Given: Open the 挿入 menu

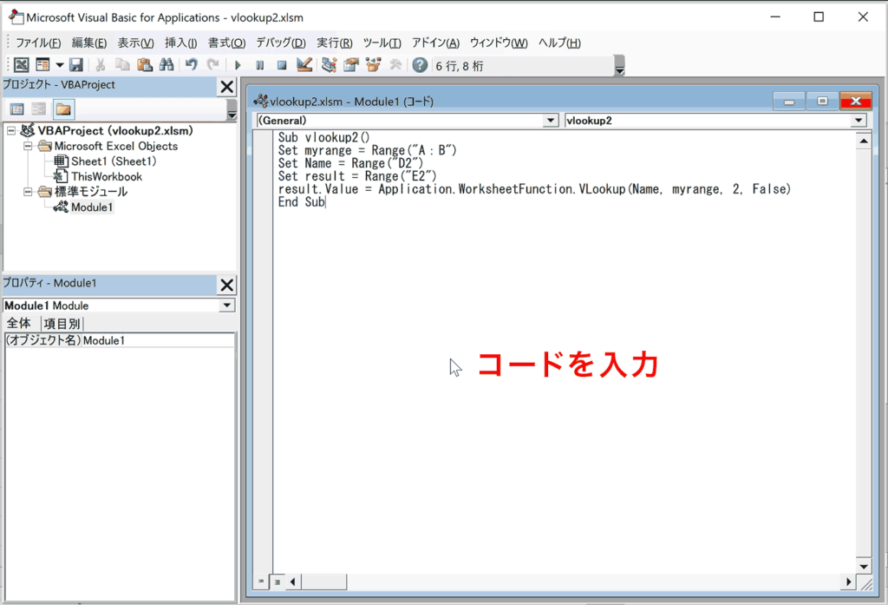Looking at the screenshot, I should [x=180, y=43].
